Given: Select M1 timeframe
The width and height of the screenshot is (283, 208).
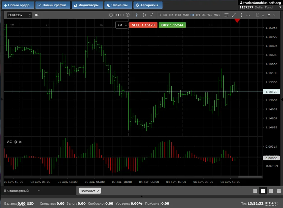Looking at the screenshot, I should pos(165,15).
